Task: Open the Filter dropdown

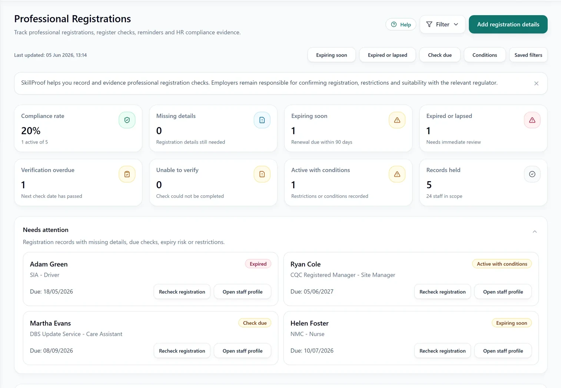Action: [x=442, y=24]
